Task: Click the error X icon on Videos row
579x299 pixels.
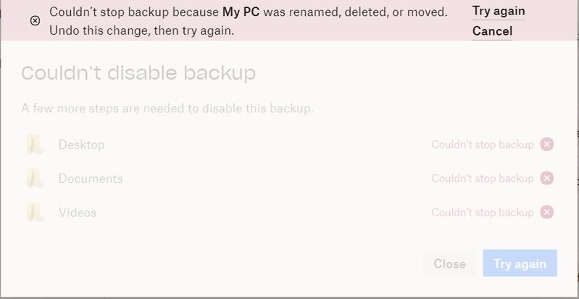Action: point(547,212)
